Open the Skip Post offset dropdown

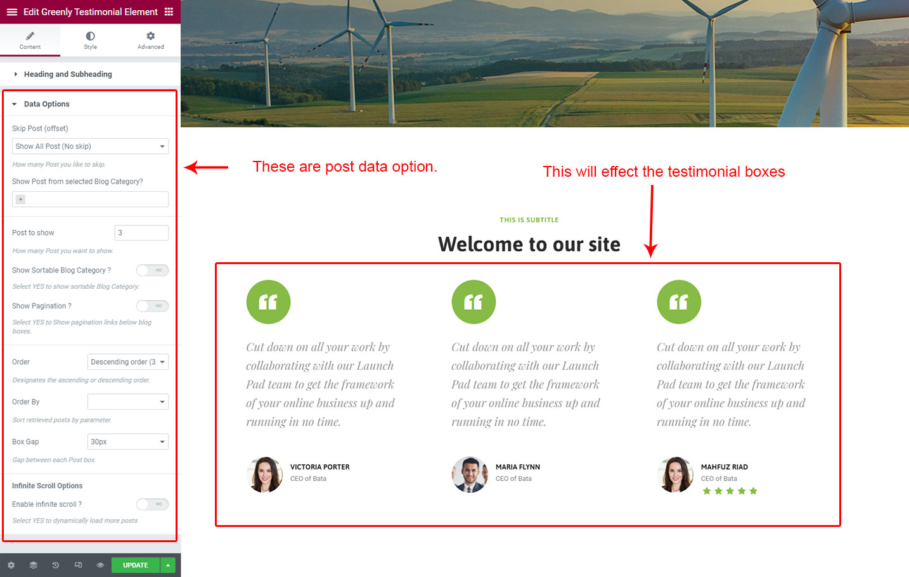tap(90, 146)
